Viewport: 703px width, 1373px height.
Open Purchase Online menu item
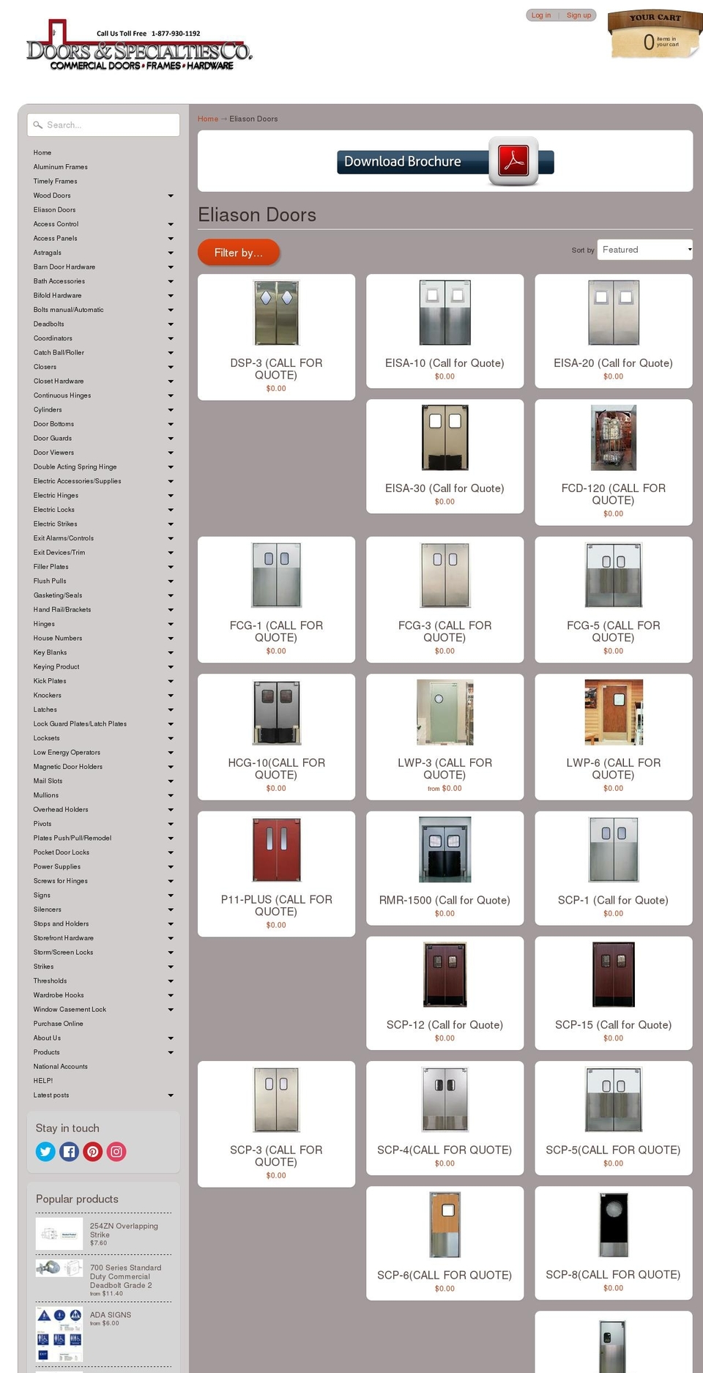(58, 1024)
